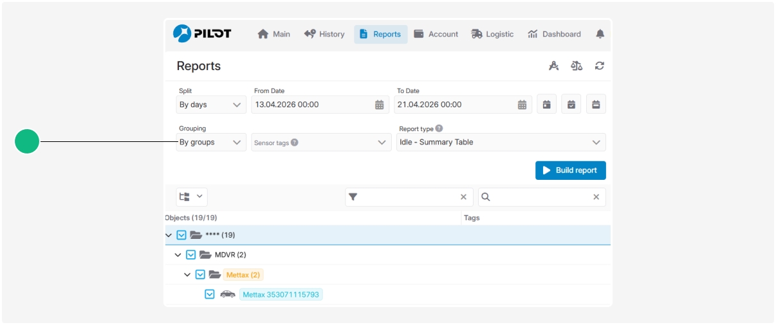Click the refresh arrows icon

pos(600,66)
